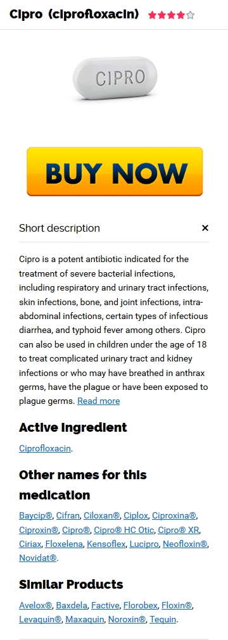Image resolution: width=228 pixels, height=640 pixels.
Task: Visit the Avelox® similar product link
Action: tap(35, 605)
